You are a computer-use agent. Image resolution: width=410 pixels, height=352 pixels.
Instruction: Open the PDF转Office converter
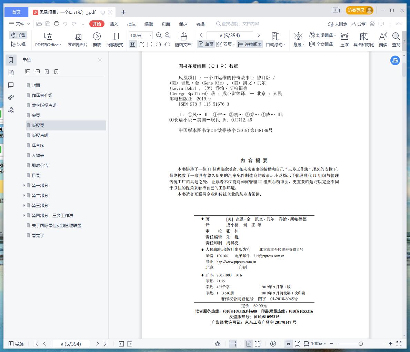tap(48, 40)
